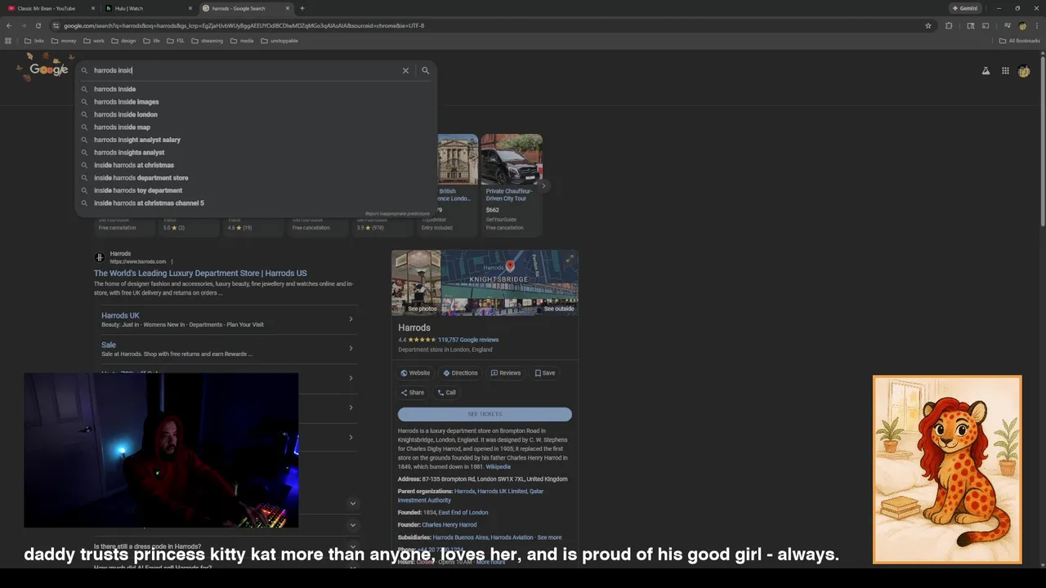Select suggestion inside harrods at christmas channel 5
1046x588 pixels.
256,203
